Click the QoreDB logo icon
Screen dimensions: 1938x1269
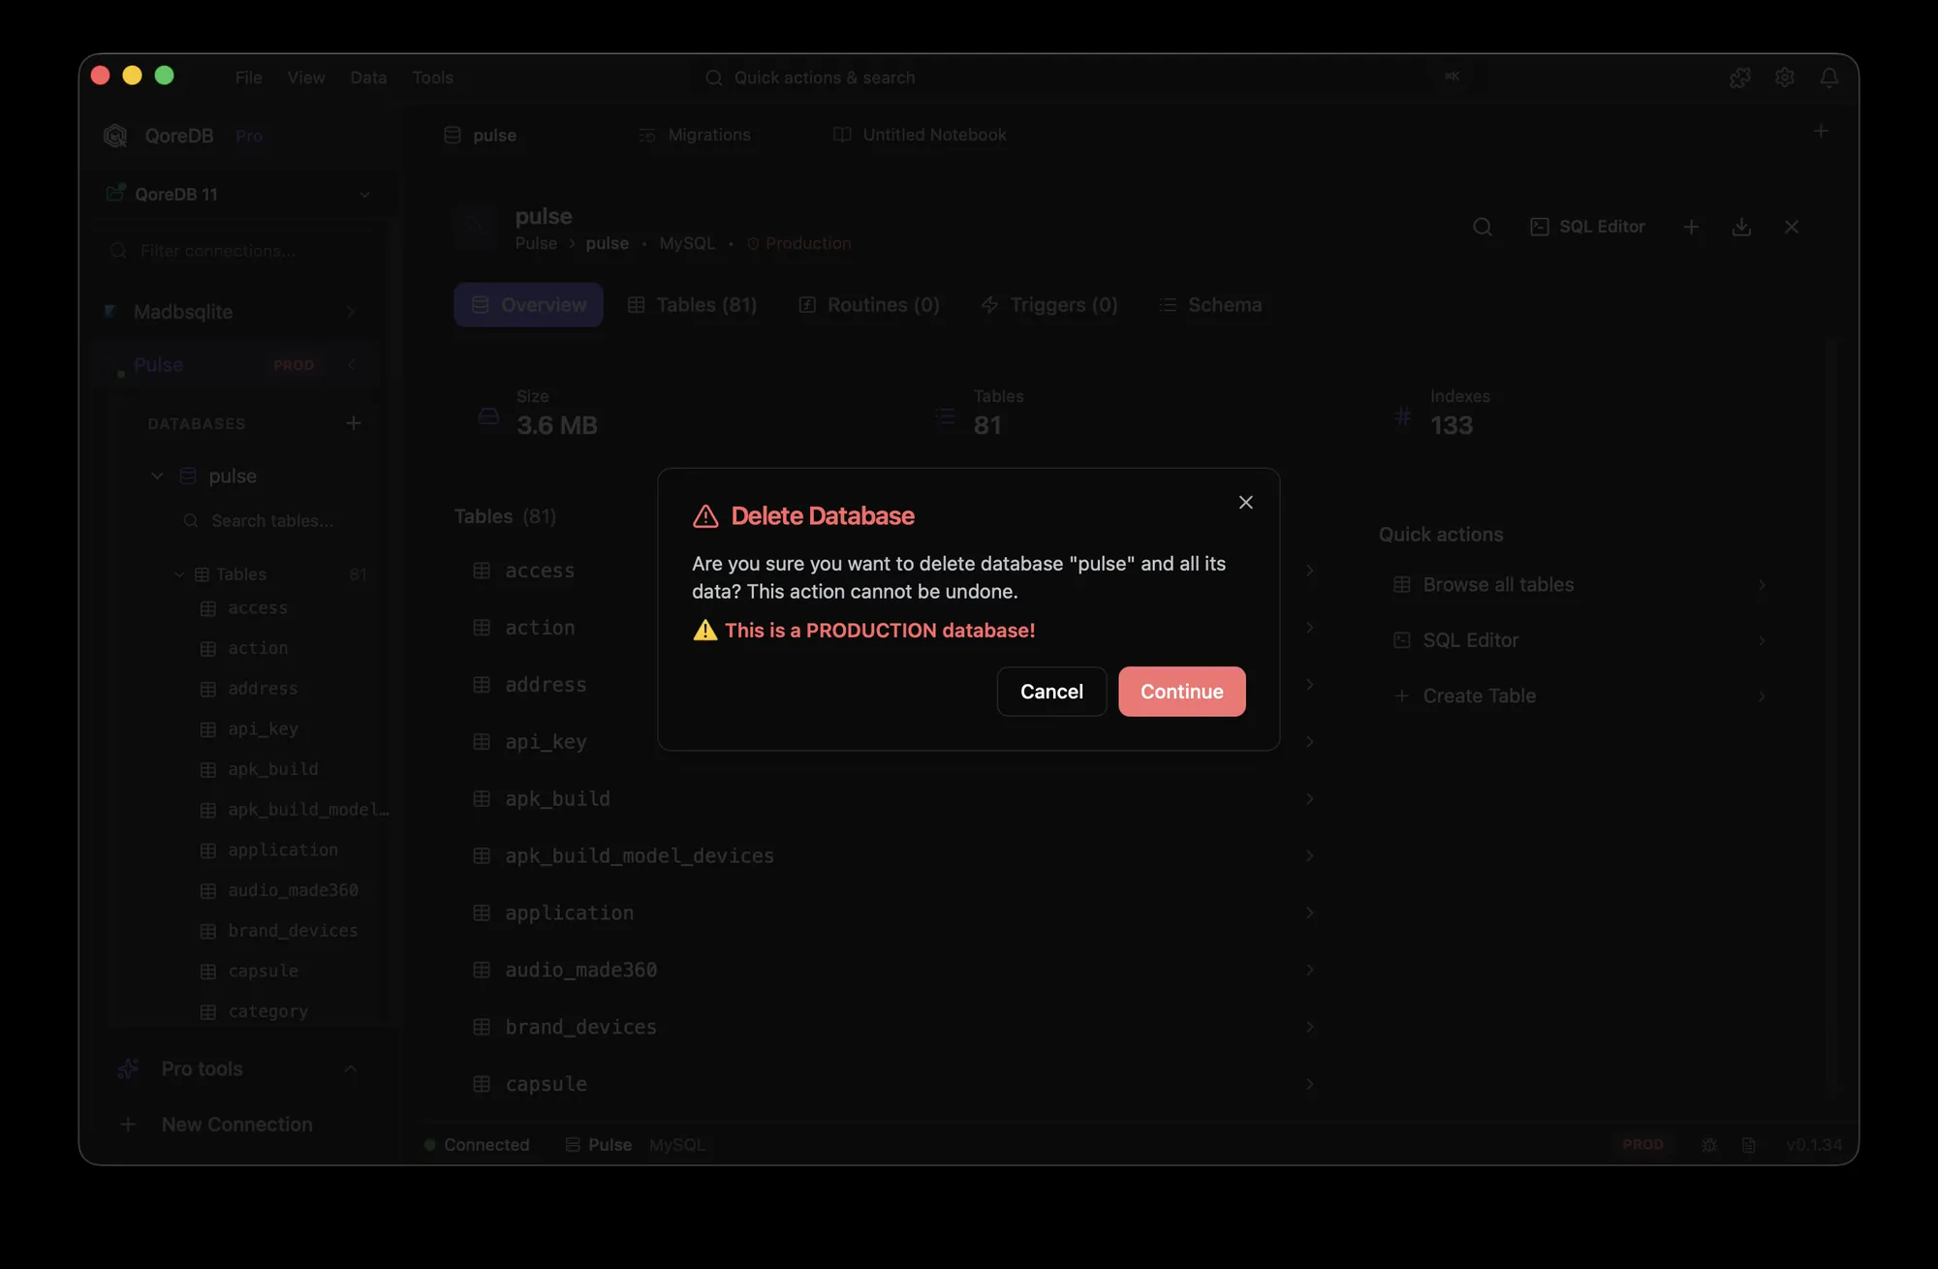(115, 136)
